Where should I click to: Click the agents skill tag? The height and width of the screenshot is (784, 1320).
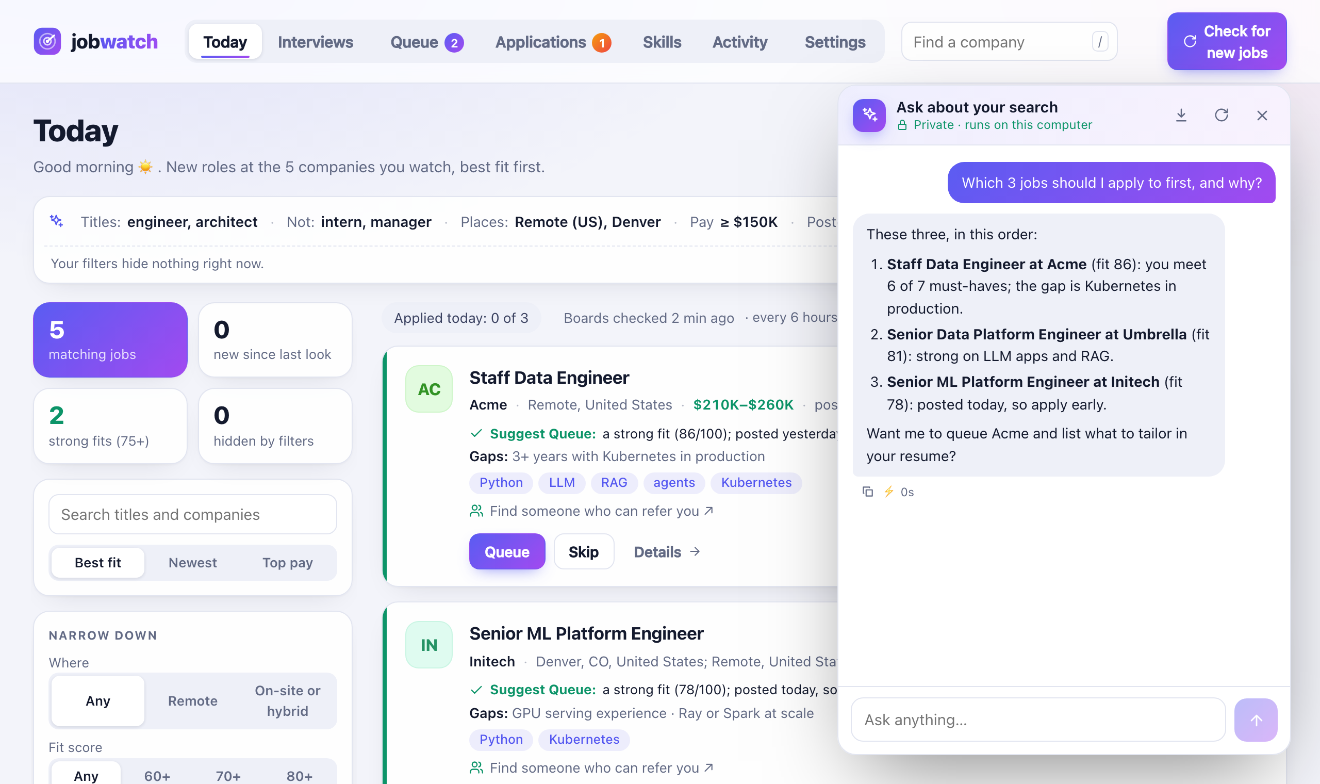tap(674, 482)
